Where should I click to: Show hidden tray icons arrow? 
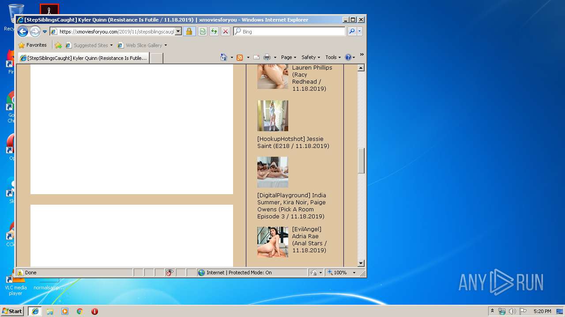493,311
